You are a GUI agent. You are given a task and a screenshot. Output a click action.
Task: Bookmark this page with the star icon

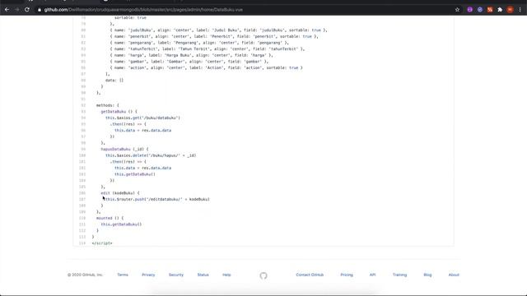coord(458,10)
